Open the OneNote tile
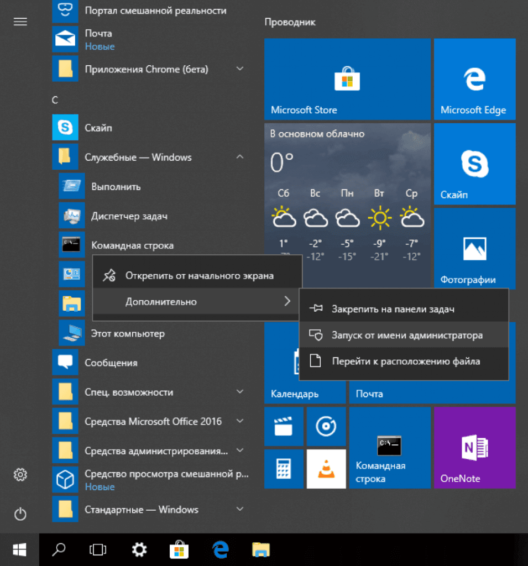Screen dimensions: 528x566 point(474,448)
